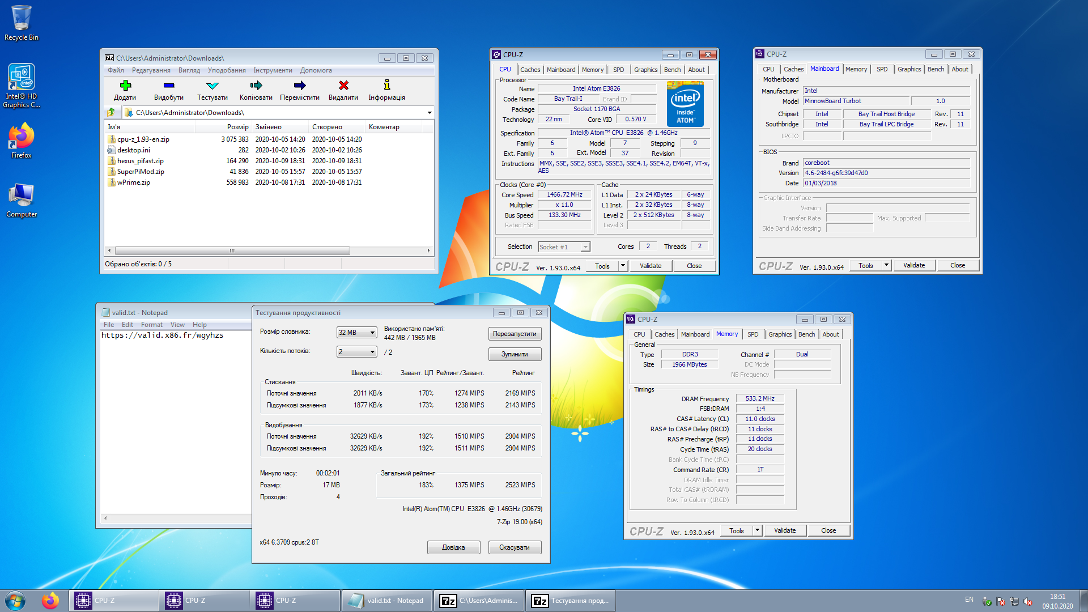Viewport: 1088px width, 612px height.
Task: Select cpu-z_1.93-en.zip file icon
Action: pos(112,139)
